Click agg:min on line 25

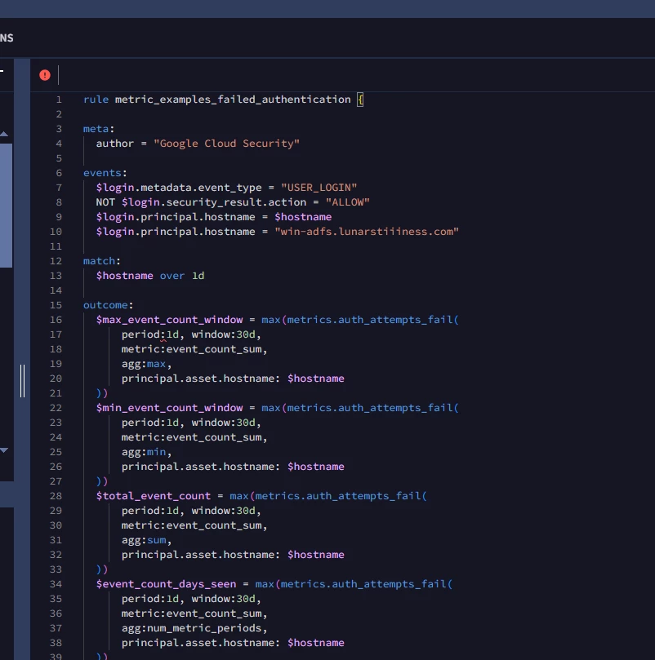pyautogui.click(x=143, y=452)
